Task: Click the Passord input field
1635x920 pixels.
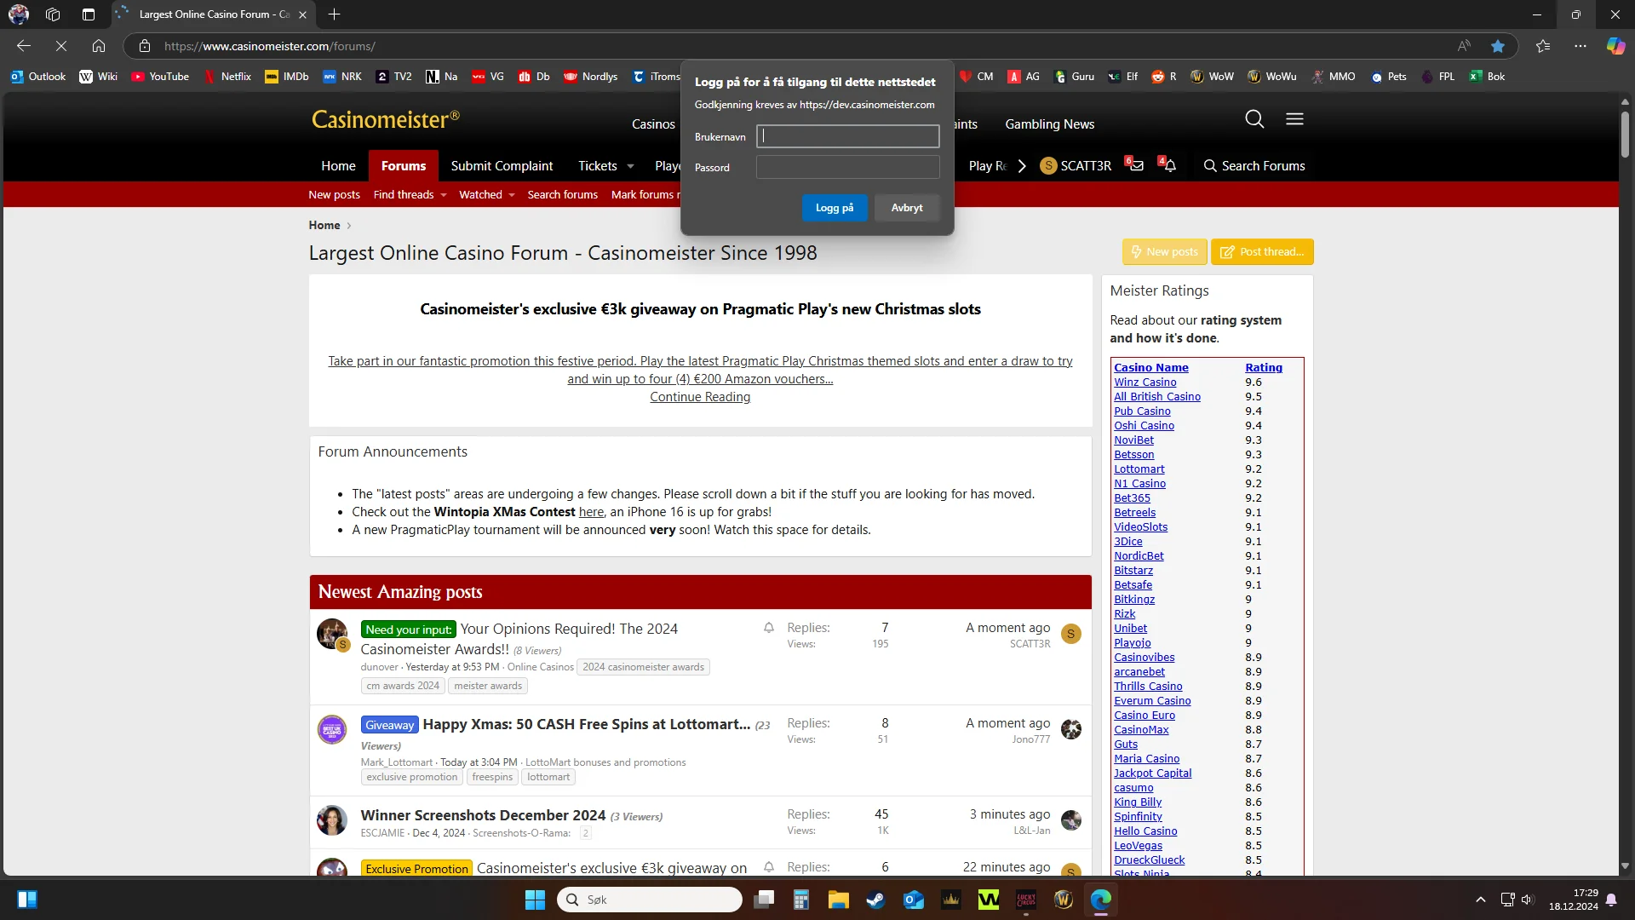Action: 848,167
